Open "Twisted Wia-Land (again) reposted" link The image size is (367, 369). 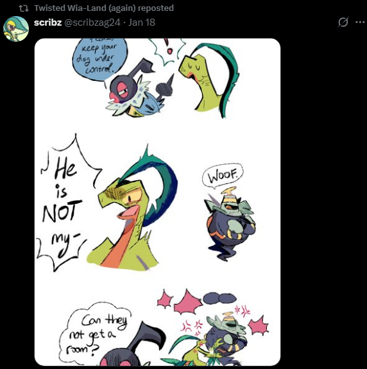click(x=104, y=8)
